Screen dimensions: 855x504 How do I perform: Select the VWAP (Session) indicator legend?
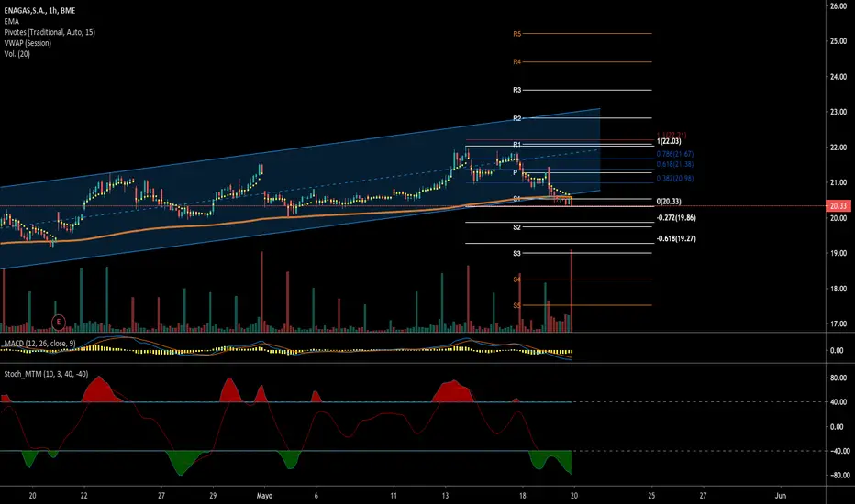point(28,43)
